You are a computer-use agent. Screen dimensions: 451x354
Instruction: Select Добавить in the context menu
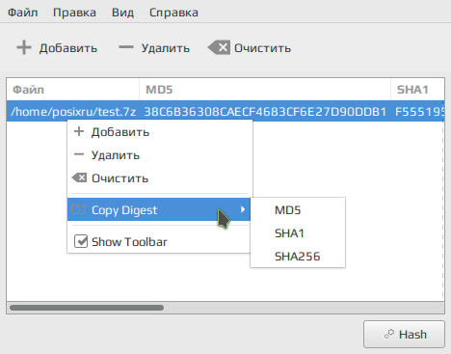[x=160, y=132]
